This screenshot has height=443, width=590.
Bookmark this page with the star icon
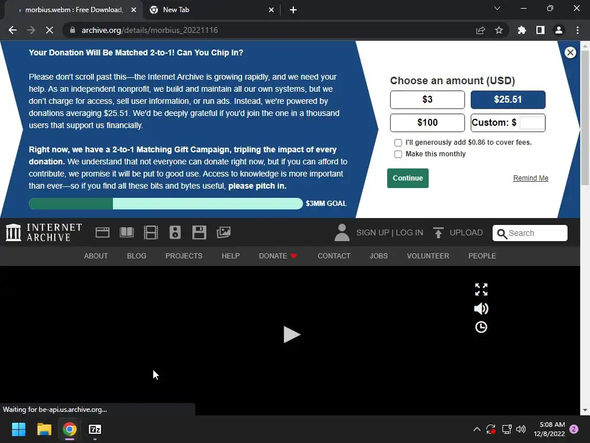[499, 30]
